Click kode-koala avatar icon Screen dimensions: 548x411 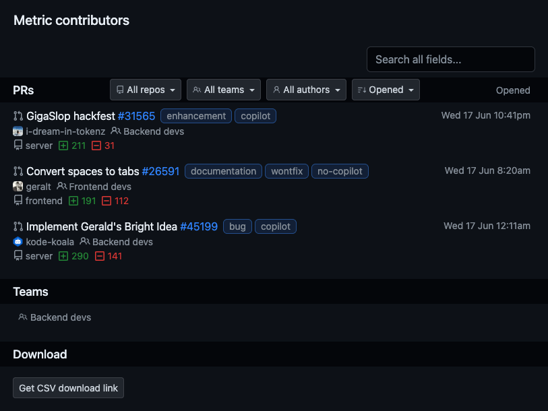[x=18, y=242]
